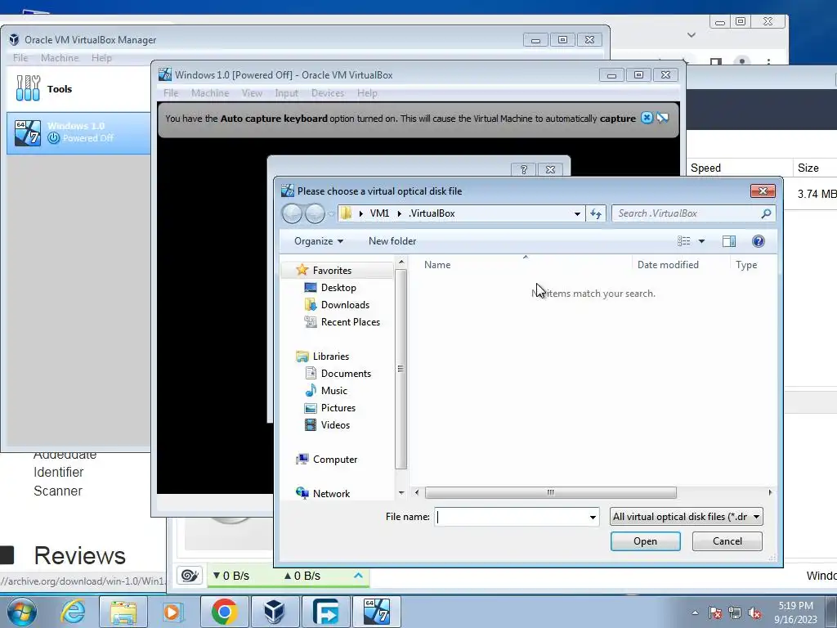Viewport: 837px width, 628px height.
Task: Open Input menu in VM window
Action: (x=286, y=93)
